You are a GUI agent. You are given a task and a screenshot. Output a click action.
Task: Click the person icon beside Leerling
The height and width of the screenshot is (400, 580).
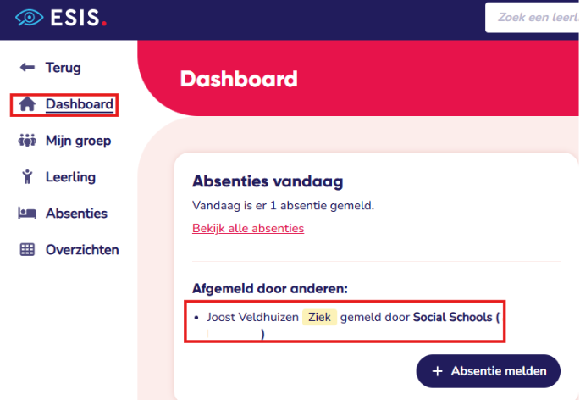[27, 177]
